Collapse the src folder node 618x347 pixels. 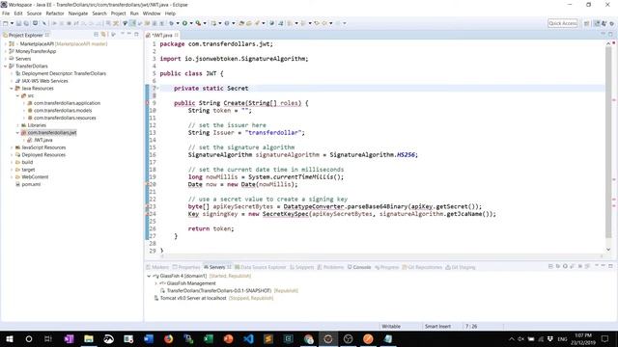click(x=17, y=95)
